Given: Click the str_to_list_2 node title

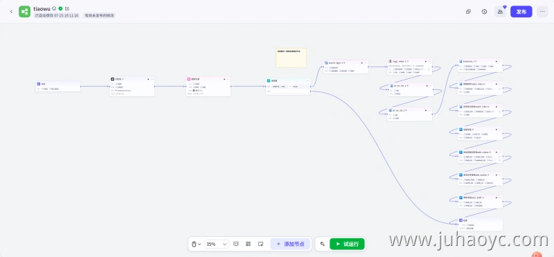Looking at the screenshot, I should (400, 110).
